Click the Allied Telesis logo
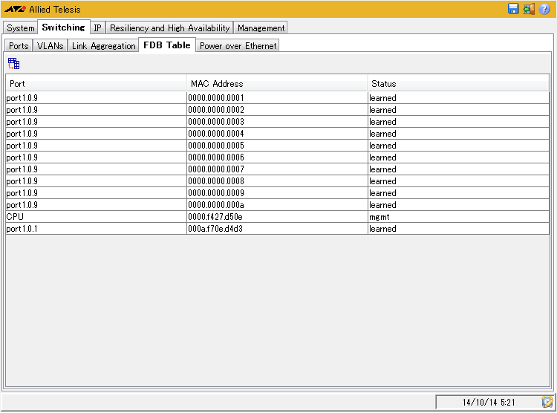 [15, 10]
